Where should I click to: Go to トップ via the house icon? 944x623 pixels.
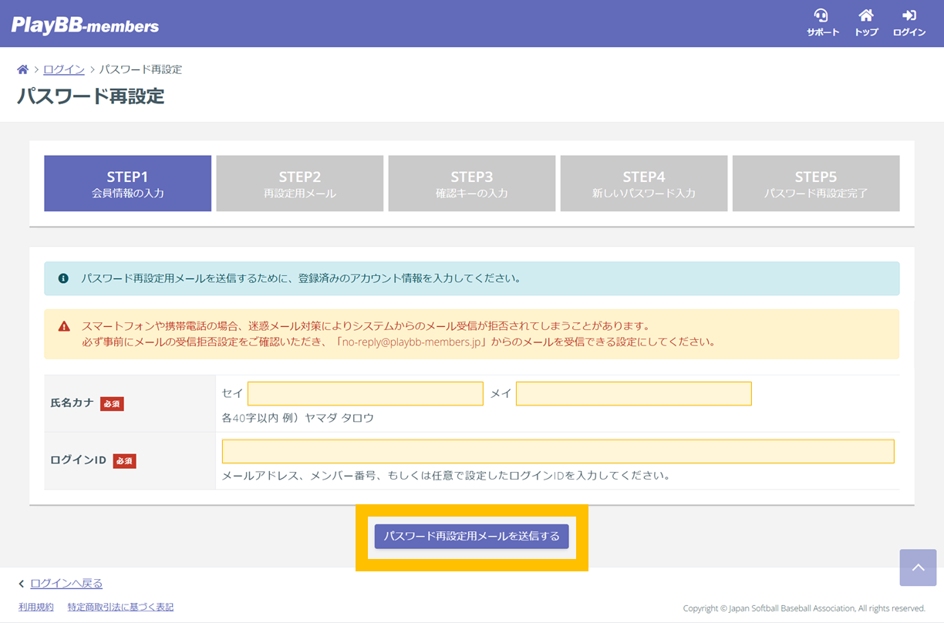click(x=866, y=16)
